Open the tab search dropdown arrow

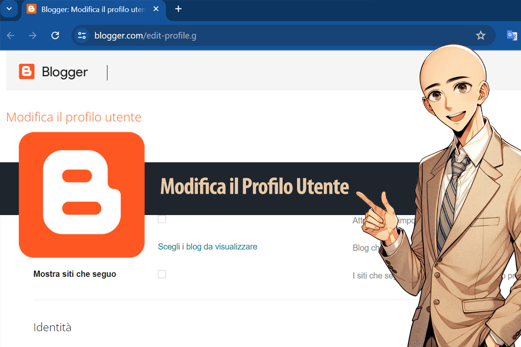click(9, 9)
